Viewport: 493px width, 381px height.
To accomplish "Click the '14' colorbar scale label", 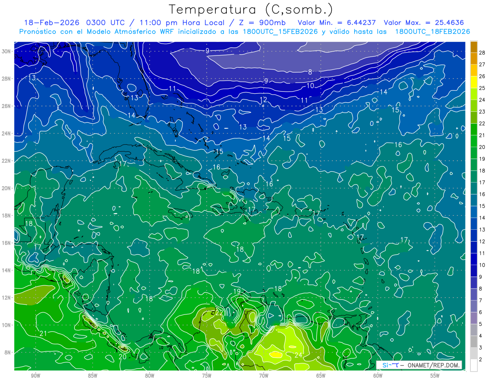I will tap(482, 218).
